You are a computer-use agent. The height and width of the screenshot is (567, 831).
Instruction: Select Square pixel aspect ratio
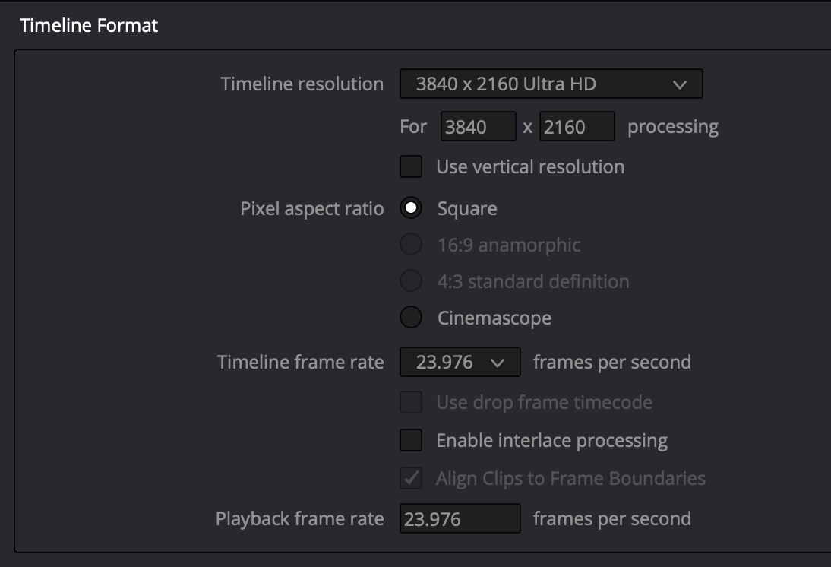tap(411, 208)
